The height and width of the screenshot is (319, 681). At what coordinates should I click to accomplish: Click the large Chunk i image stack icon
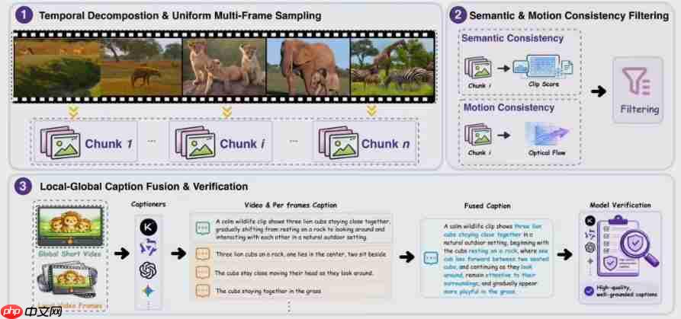(x=195, y=142)
